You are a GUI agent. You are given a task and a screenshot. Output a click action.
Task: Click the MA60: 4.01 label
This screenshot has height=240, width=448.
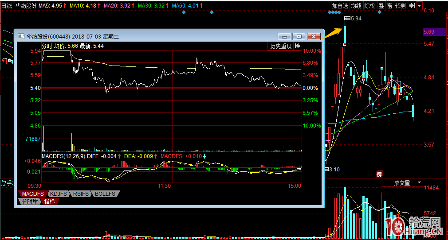pyautogui.click(x=185, y=6)
